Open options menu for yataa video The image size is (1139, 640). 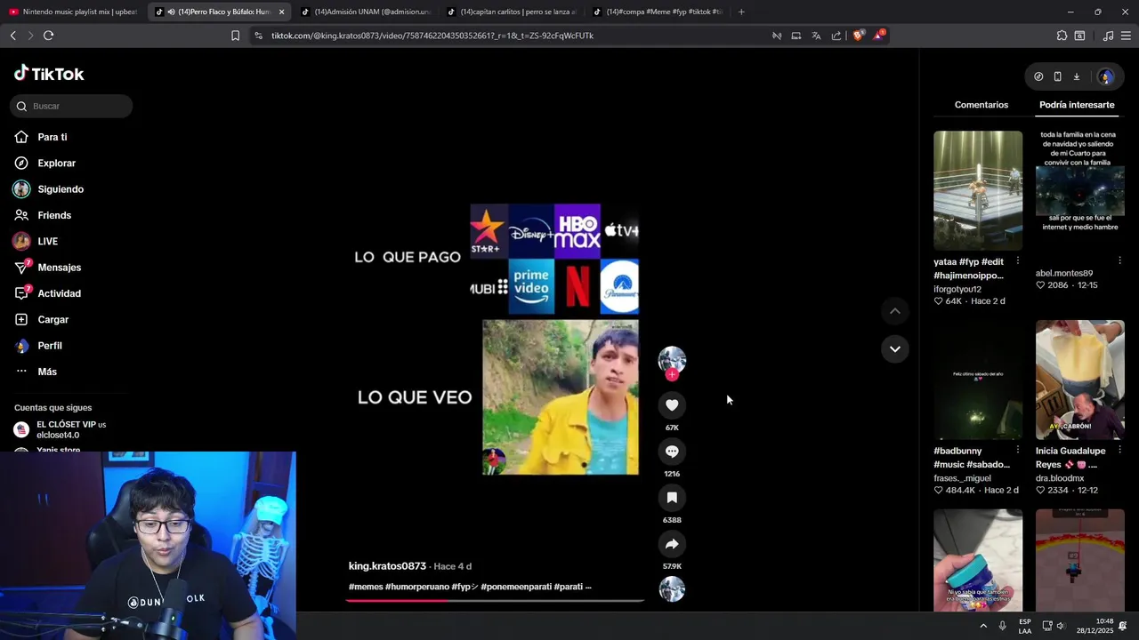(x=1018, y=261)
